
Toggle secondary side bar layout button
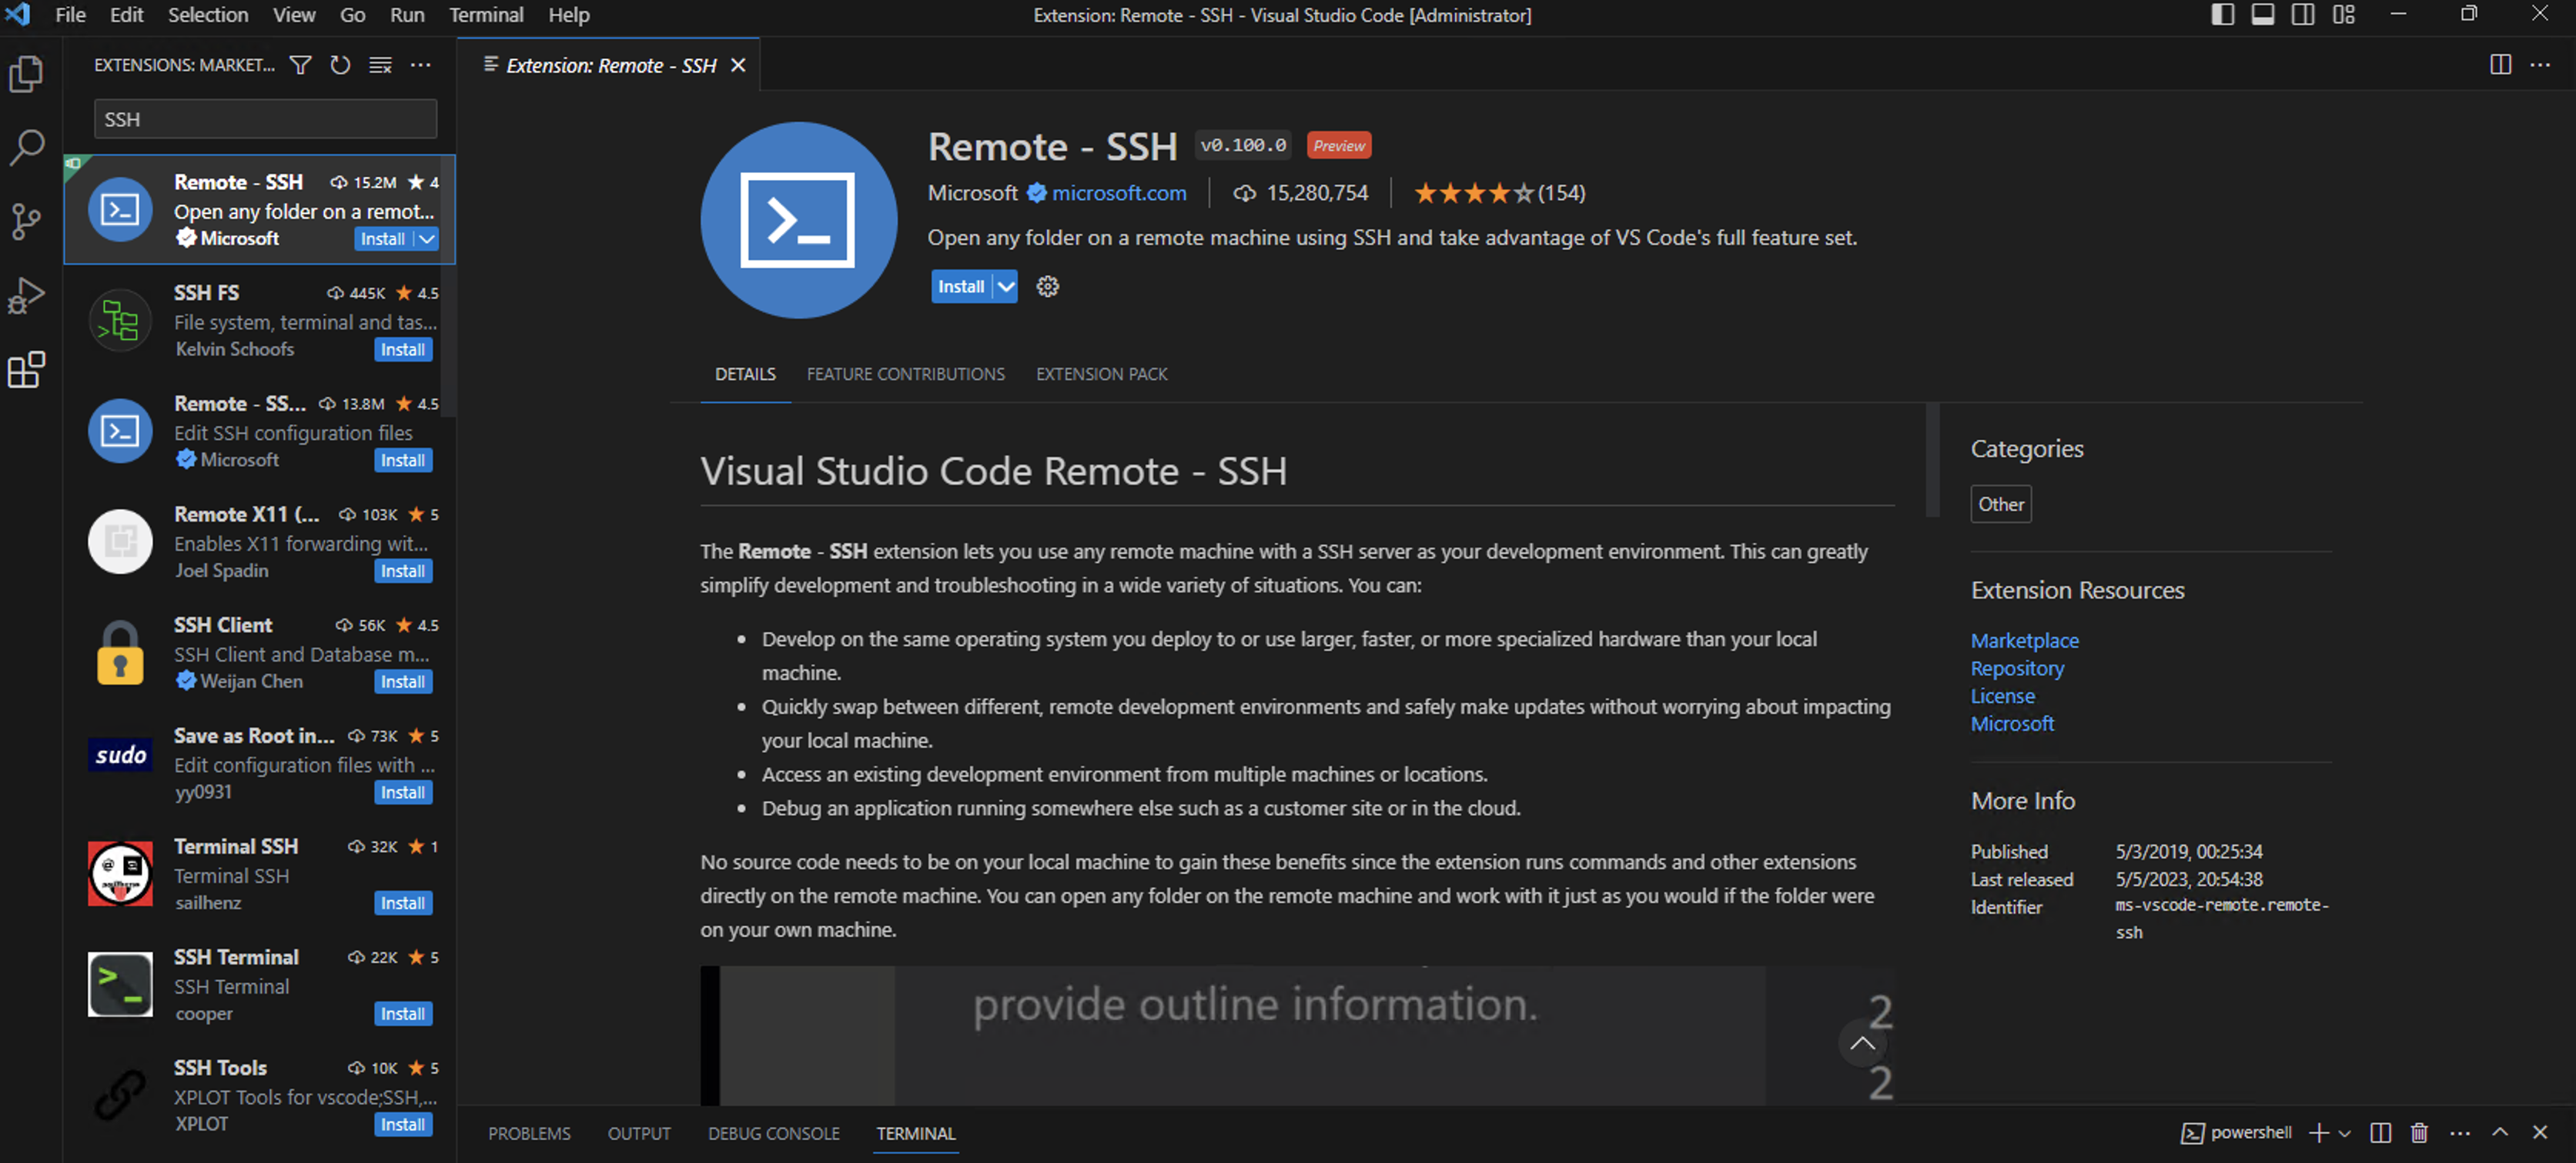click(x=2303, y=15)
